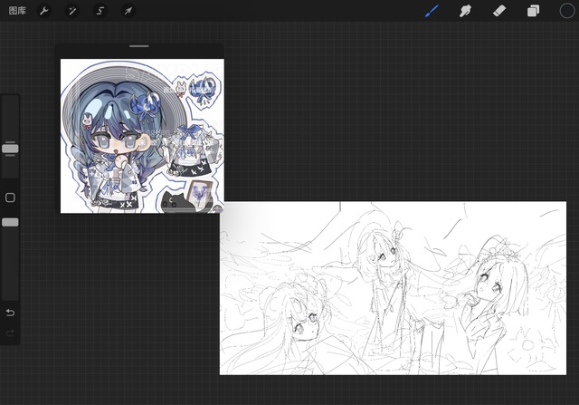Activate the Selection tool
The image size is (579, 405).
(x=100, y=11)
